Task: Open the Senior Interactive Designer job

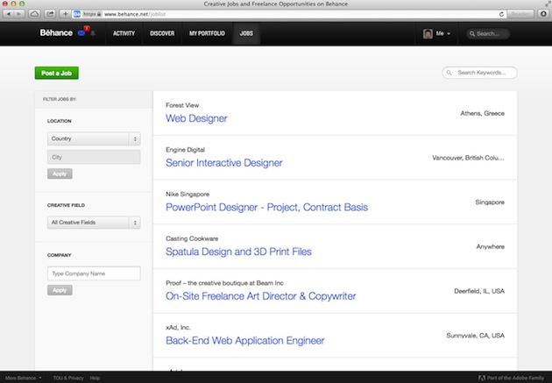Action: click(x=224, y=163)
